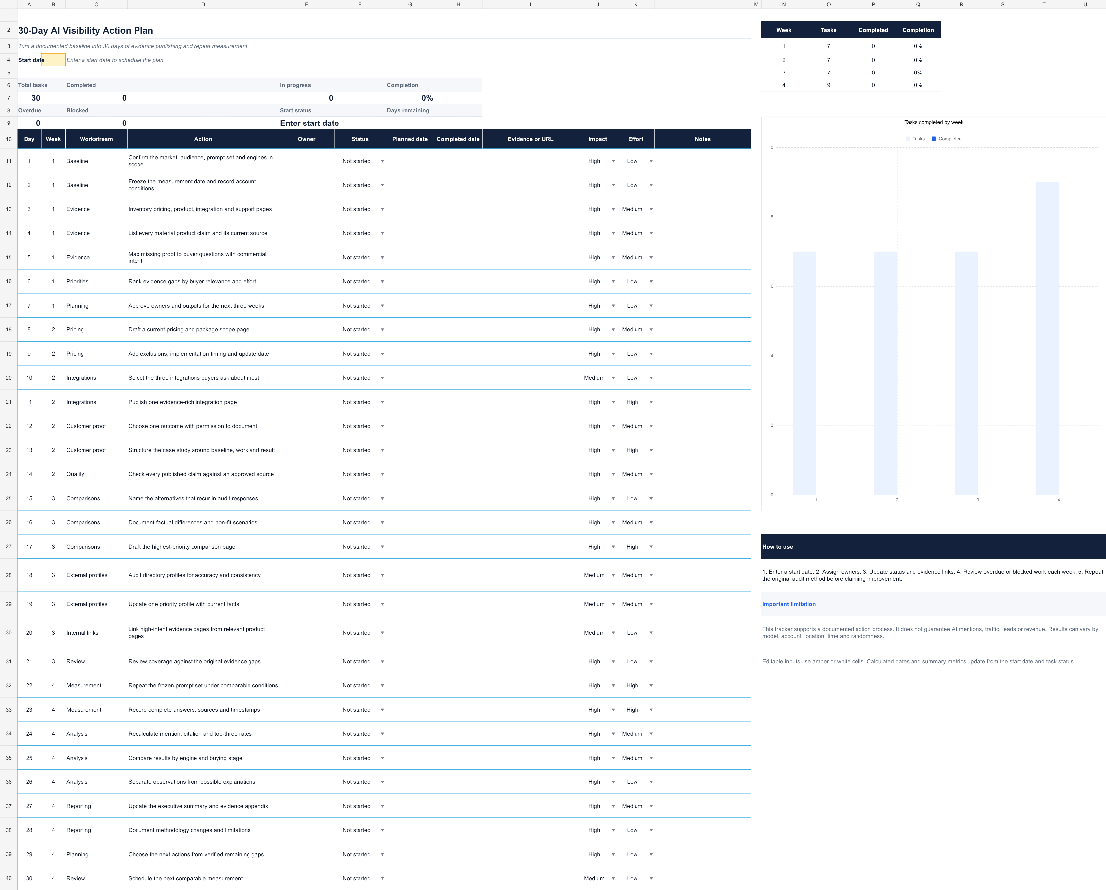Click the Notes cell for Day 15 Comparisons row
This screenshot has height=890, width=1106.
703,498
